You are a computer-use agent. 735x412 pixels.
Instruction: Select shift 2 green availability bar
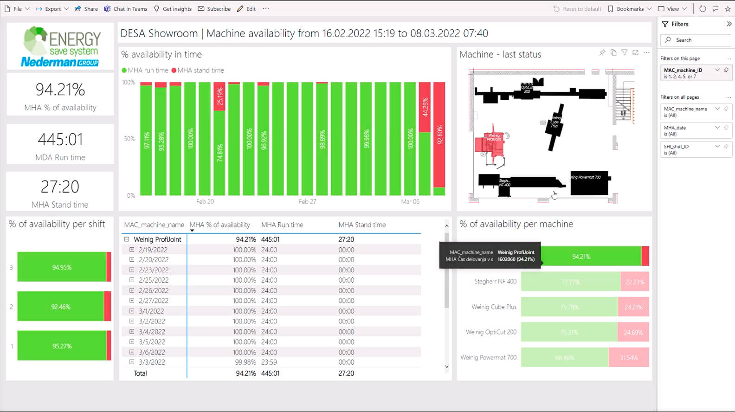[x=60, y=306]
